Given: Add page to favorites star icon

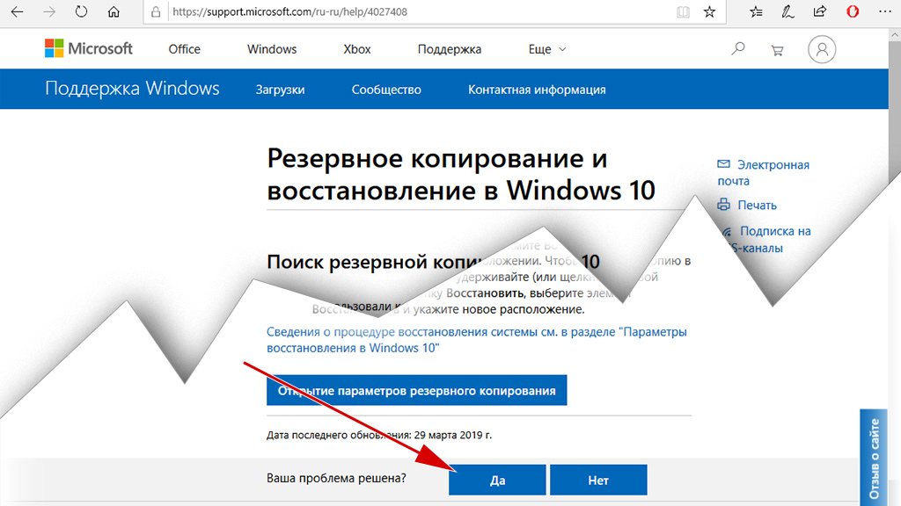Looking at the screenshot, I should pyautogui.click(x=710, y=12).
